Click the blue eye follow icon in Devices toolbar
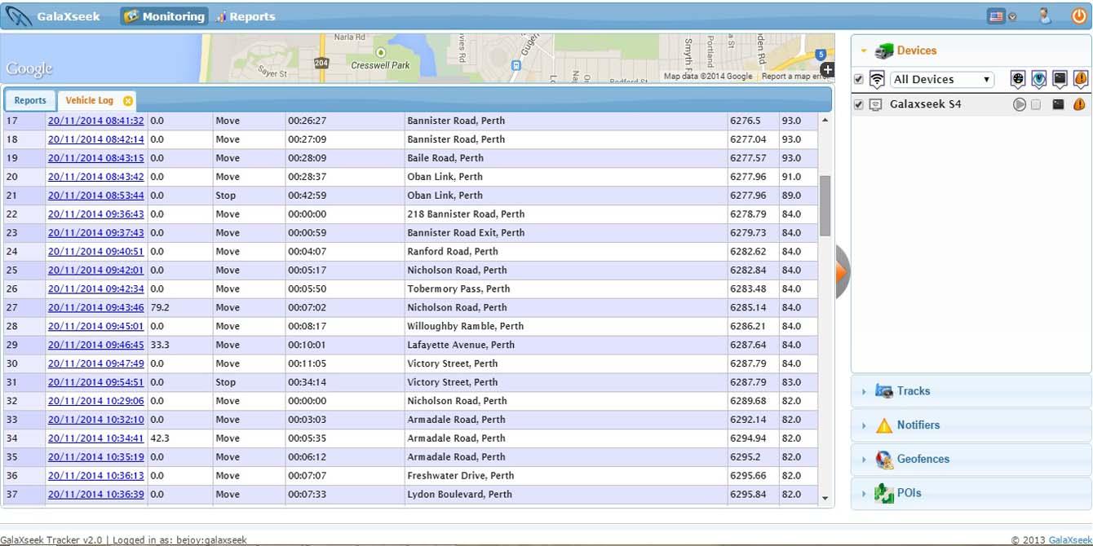Image resolution: width=1093 pixels, height=546 pixels. (x=1038, y=79)
